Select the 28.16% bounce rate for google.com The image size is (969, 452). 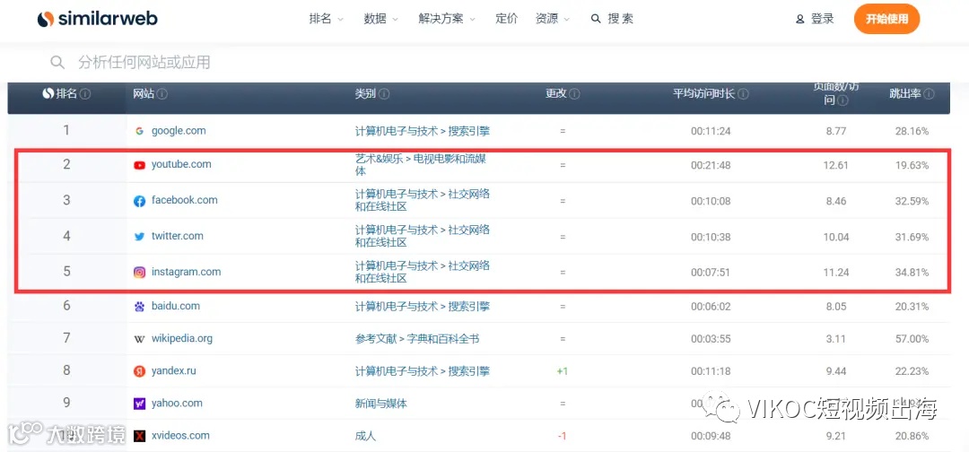pos(912,131)
